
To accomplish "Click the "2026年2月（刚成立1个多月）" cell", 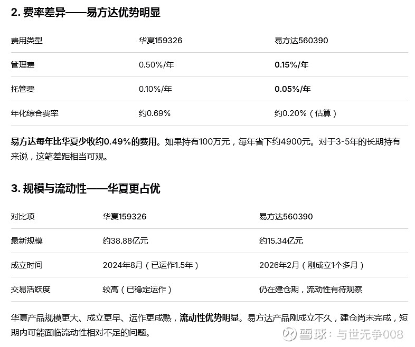I will pos(312,265).
